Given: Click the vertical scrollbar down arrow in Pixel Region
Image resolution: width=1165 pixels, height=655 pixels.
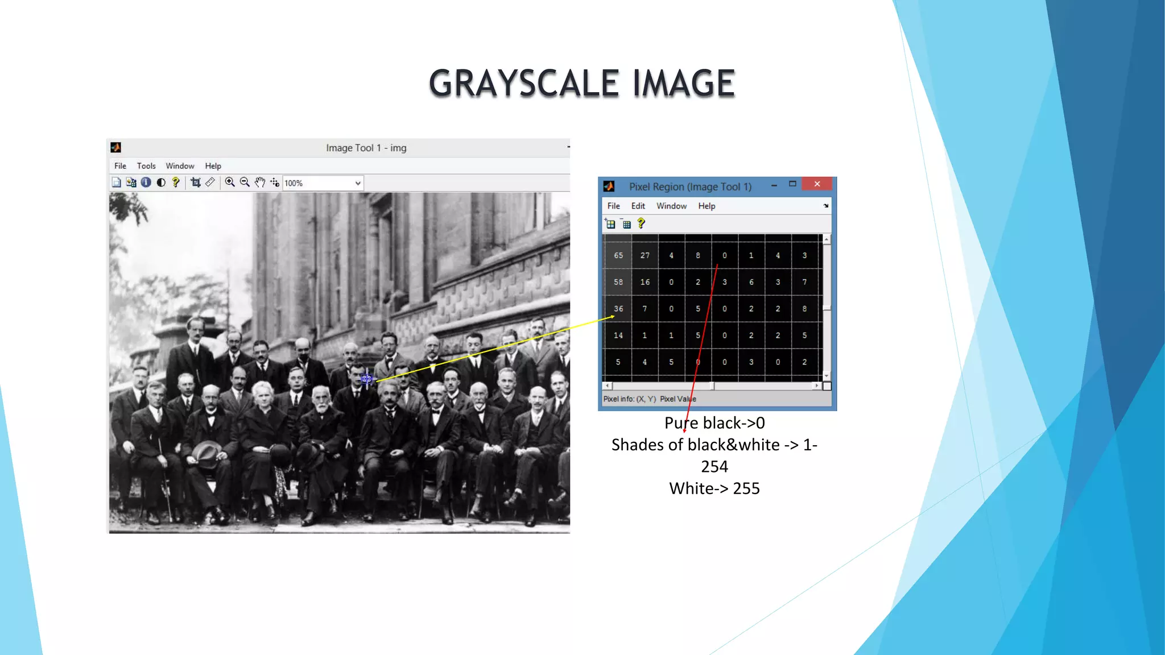Looking at the screenshot, I should (827, 376).
